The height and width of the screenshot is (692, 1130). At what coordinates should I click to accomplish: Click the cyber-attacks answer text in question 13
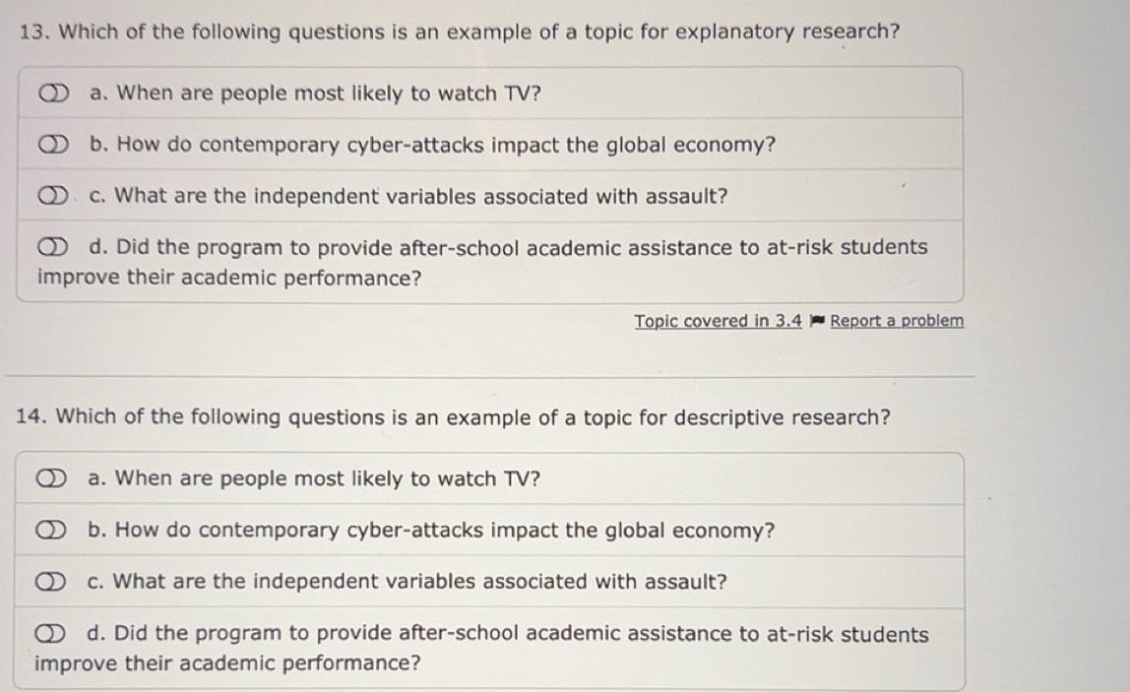[x=432, y=146]
